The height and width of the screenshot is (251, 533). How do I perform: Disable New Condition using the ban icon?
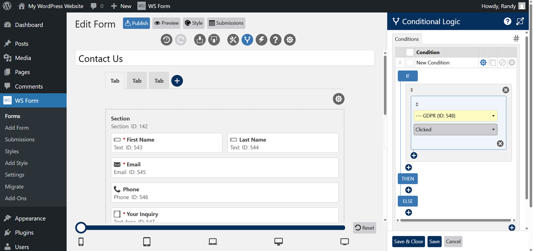(502, 63)
